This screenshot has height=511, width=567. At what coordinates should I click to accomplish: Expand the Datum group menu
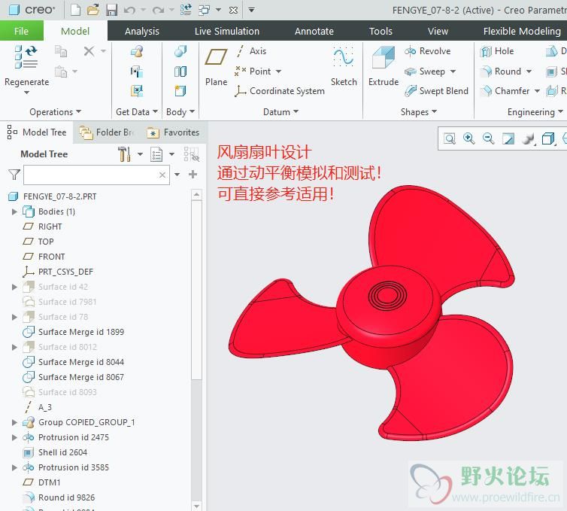(280, 112)
